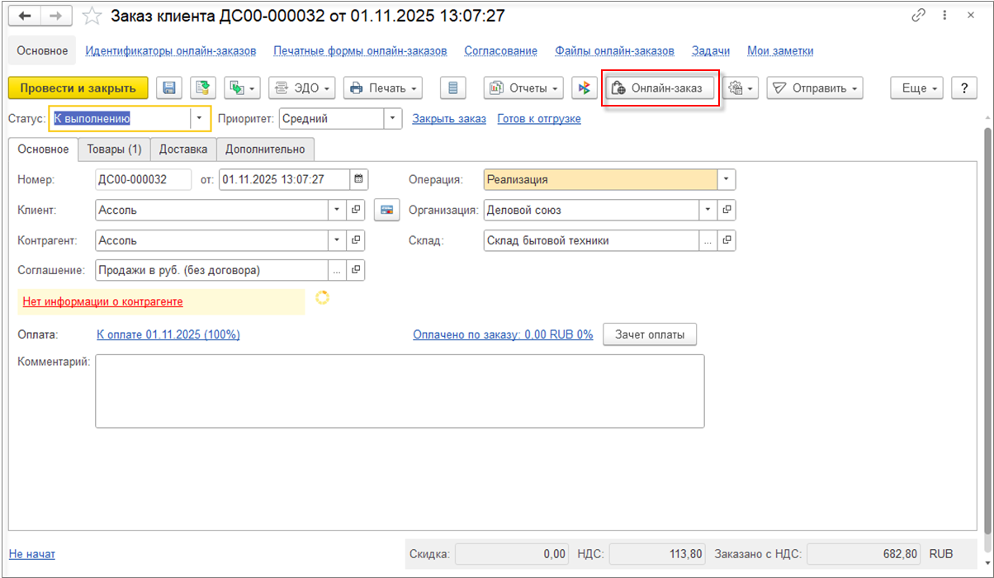Expand the Приоритет dropdown
994x578 pixels.
coord(392,118)
